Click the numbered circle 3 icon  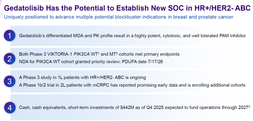click(10, 82)
